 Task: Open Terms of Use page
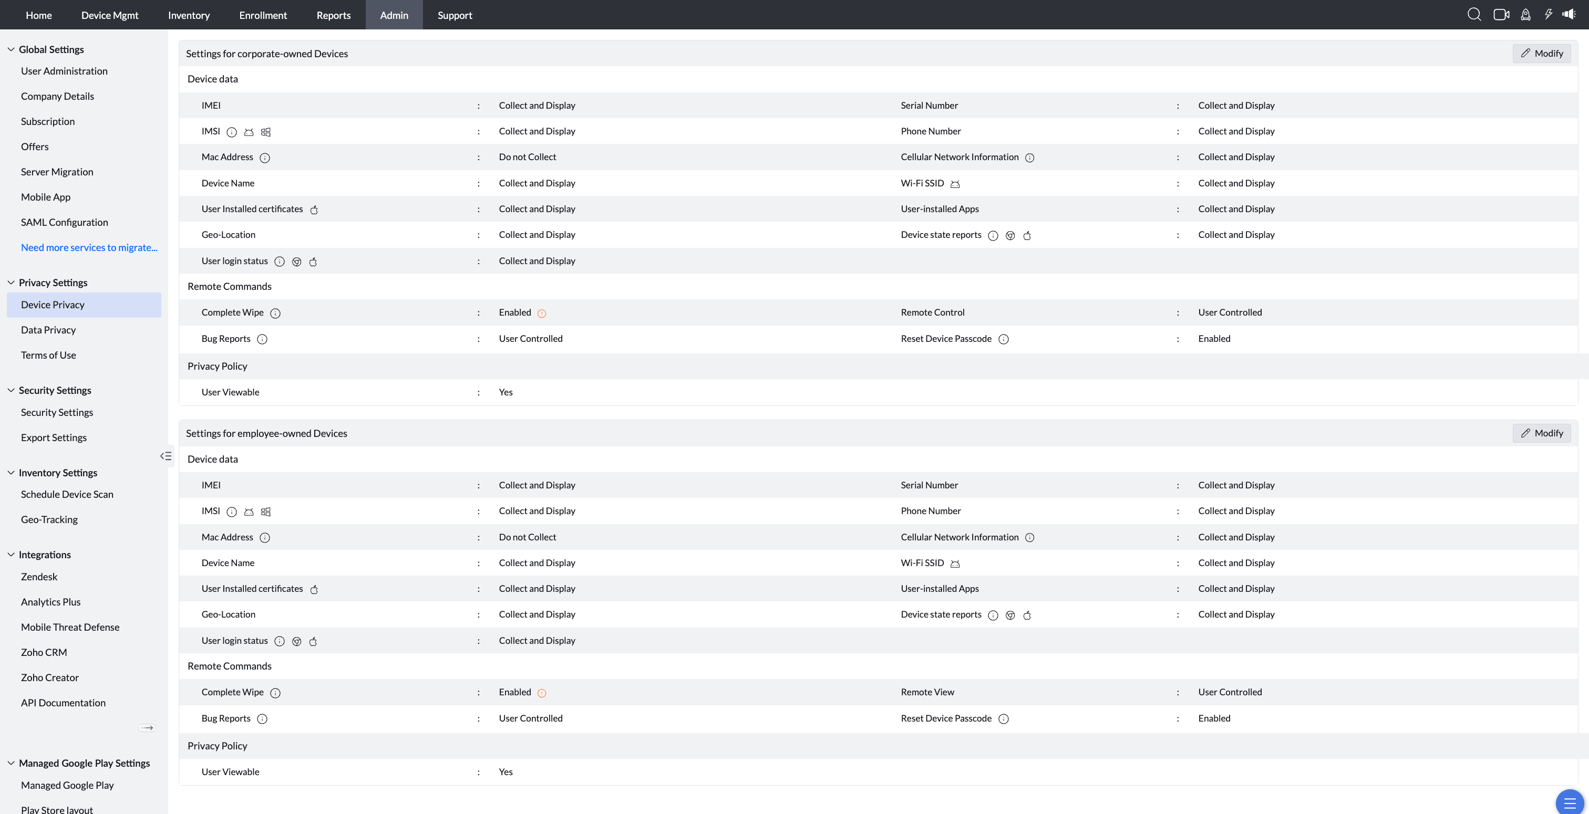[48, 355]
